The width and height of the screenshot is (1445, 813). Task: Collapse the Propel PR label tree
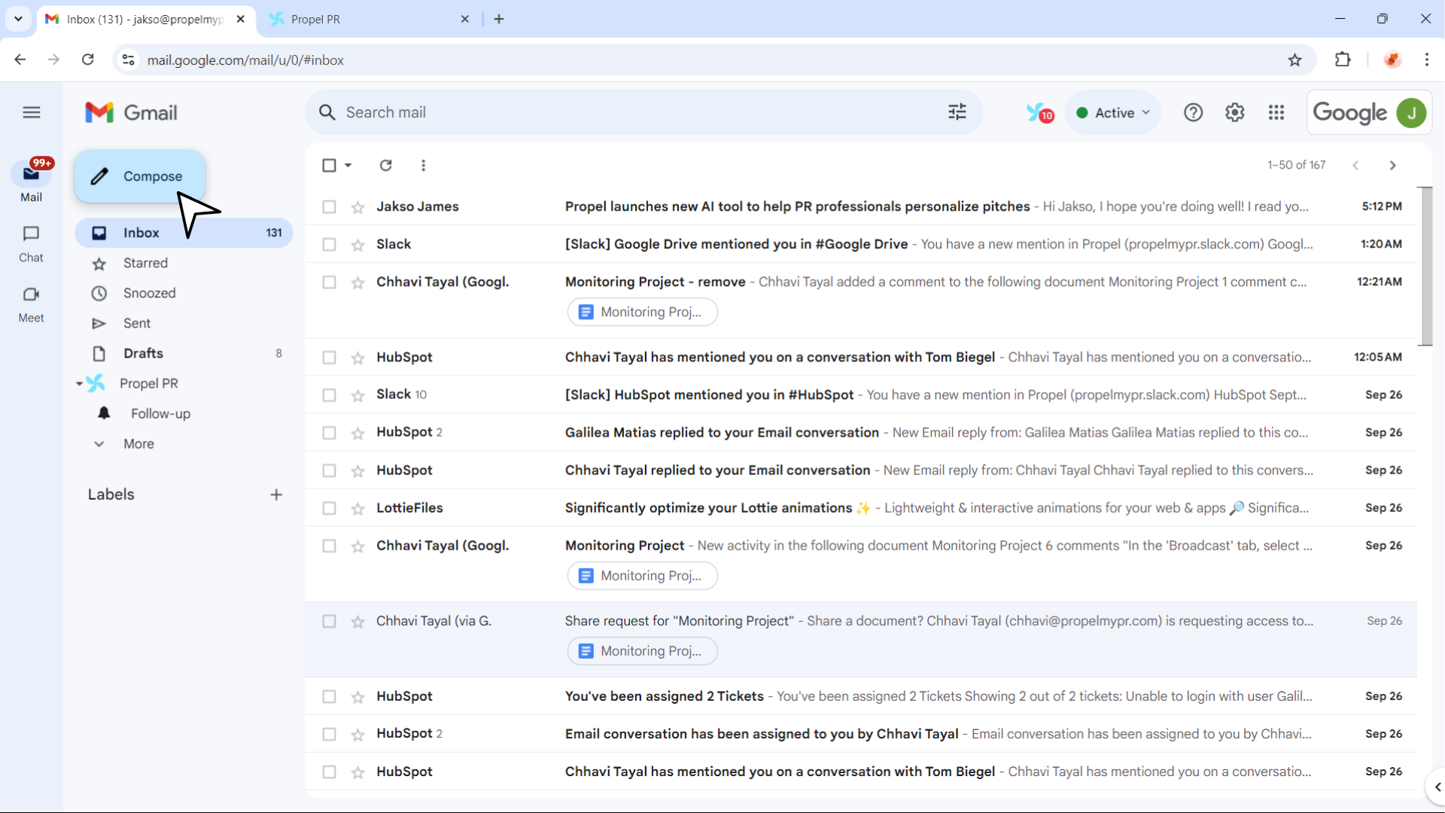click(x=79, y=384)
